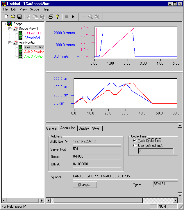
Task: Switch to the General tab
Action: [x=52, y=128]
